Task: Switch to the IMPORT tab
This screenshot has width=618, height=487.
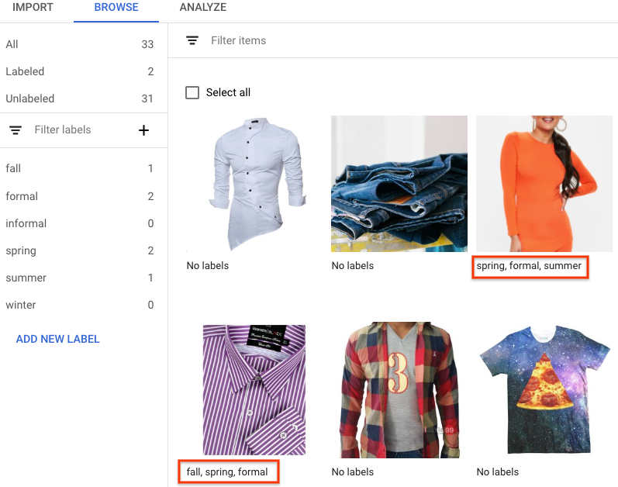Action: pos(33,8)
